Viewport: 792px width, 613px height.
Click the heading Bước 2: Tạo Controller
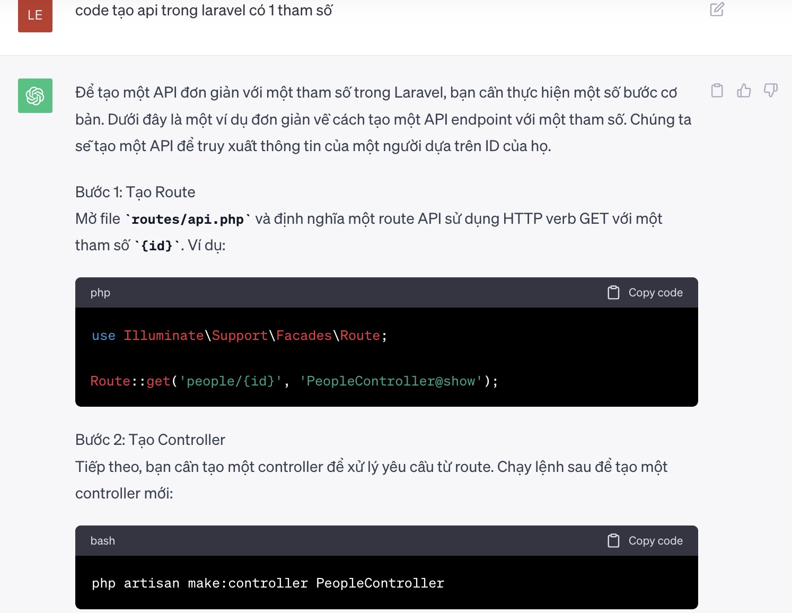pos(150,440)
